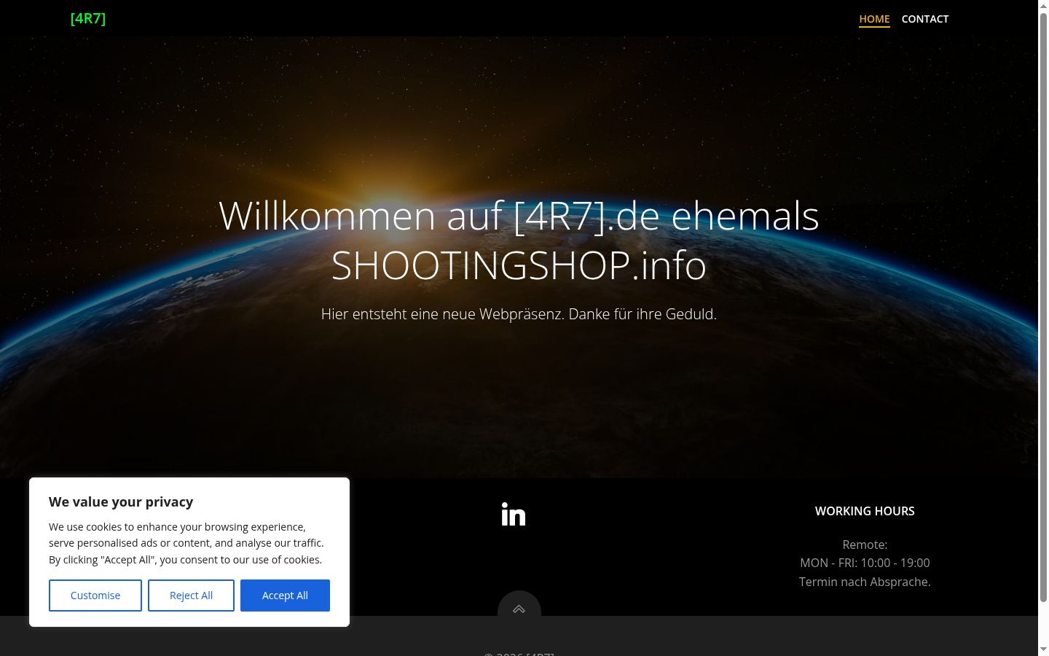The image size is (1049, 656).
Task: Click the Customise cookie button
Action: coord(95,596)
